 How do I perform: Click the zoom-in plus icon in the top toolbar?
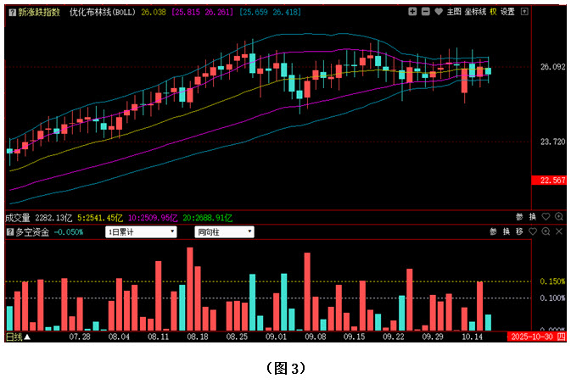[x=411, y=12]
